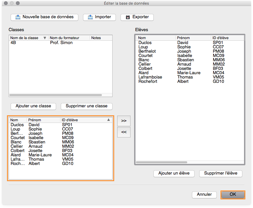
Task: Select class 4B in Classes list
Action: tap(13, 43)
